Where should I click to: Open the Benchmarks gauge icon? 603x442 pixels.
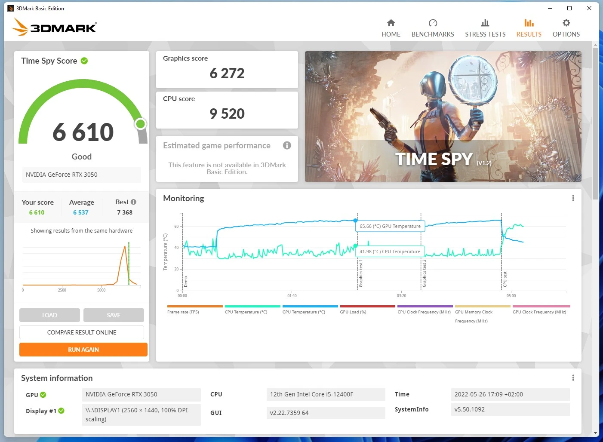click(433, 23)
